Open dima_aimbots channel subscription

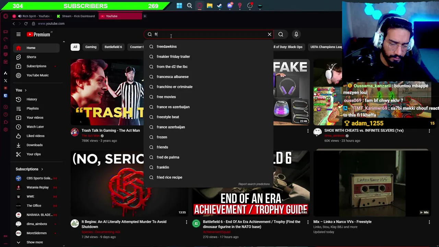pyautogui.click(x=36, y=224)
